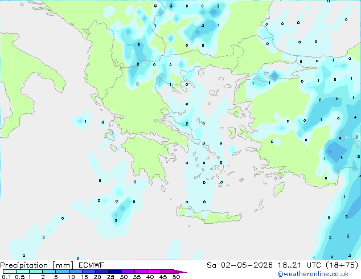
Task: Click the '25' legend scale label
Action: point(110,277)
